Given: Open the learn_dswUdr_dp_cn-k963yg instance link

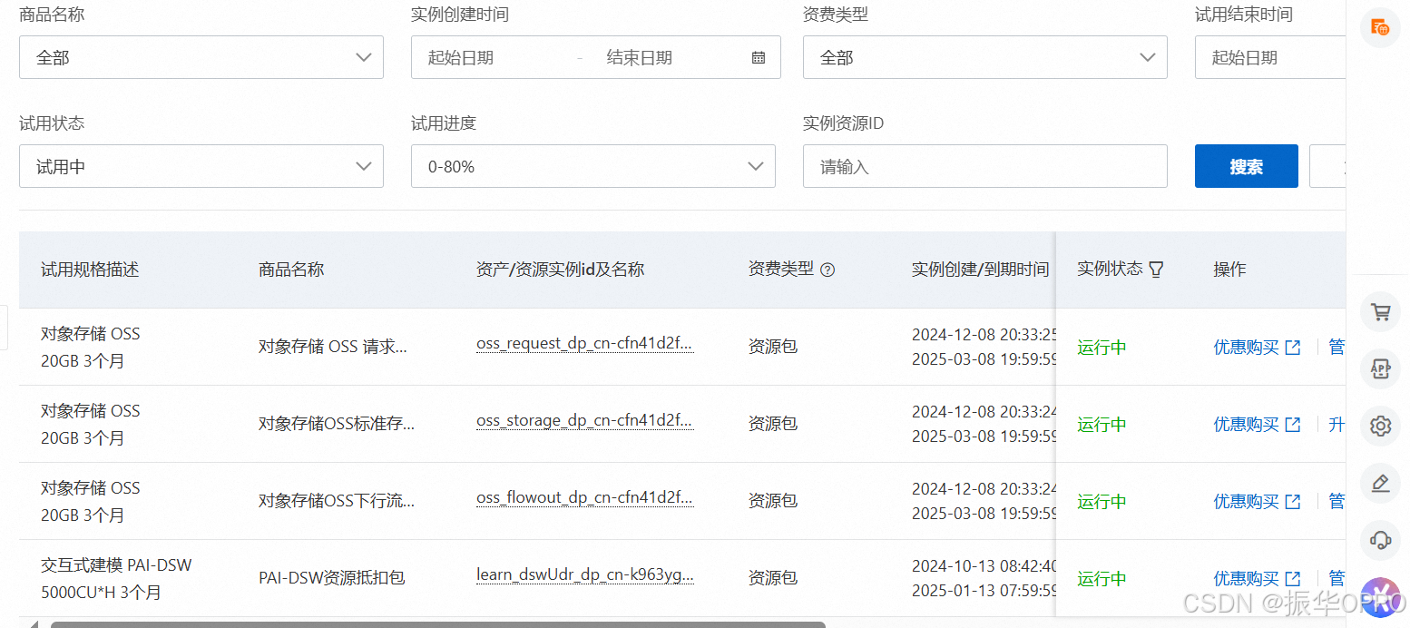Looking at the screenshot, I should [x=585, y=575].
